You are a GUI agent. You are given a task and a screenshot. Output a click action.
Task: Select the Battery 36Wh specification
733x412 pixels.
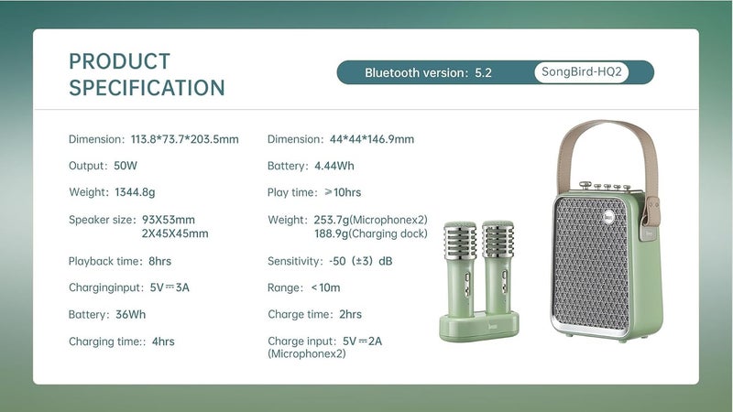(107, 314)
